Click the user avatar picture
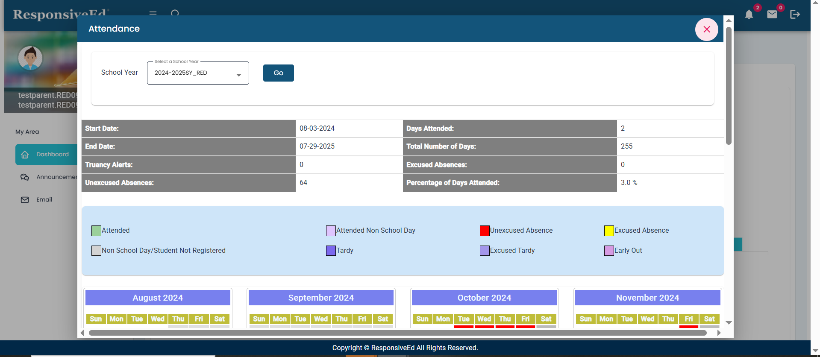Image resolution: width=820 pixels, height=357 pixels. click(x=30, y=58)
